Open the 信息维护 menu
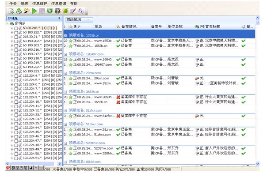Screen dimensions: 263x173 [40, 4]
